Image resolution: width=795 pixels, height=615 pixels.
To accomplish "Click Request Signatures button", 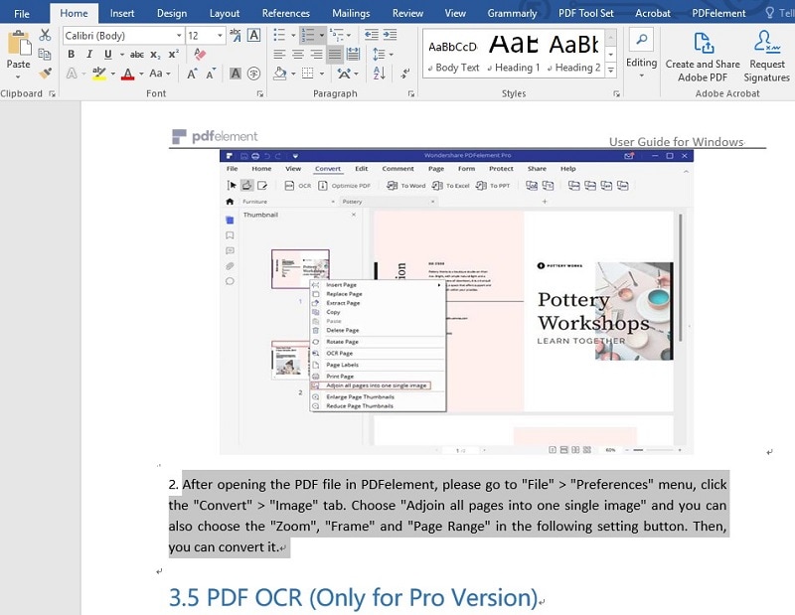I will [x=766, y=56].
